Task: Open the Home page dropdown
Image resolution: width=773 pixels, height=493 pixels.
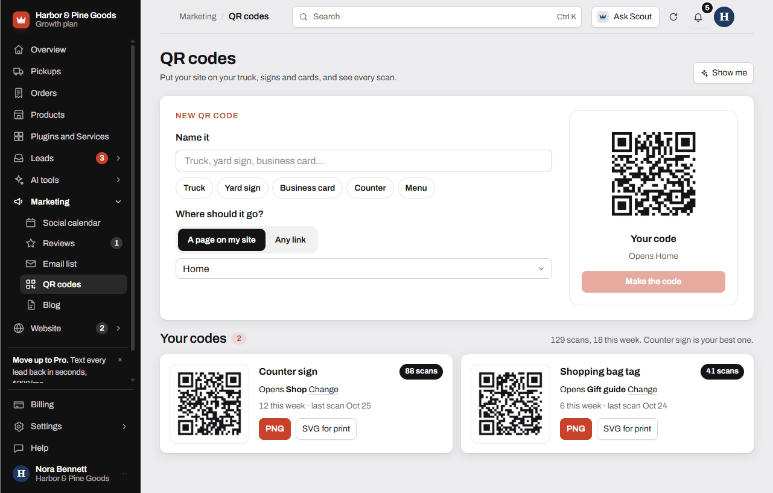Action: [364, 269]
